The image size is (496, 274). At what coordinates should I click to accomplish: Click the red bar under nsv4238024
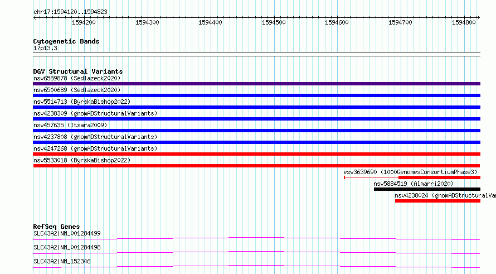point(438,201)
